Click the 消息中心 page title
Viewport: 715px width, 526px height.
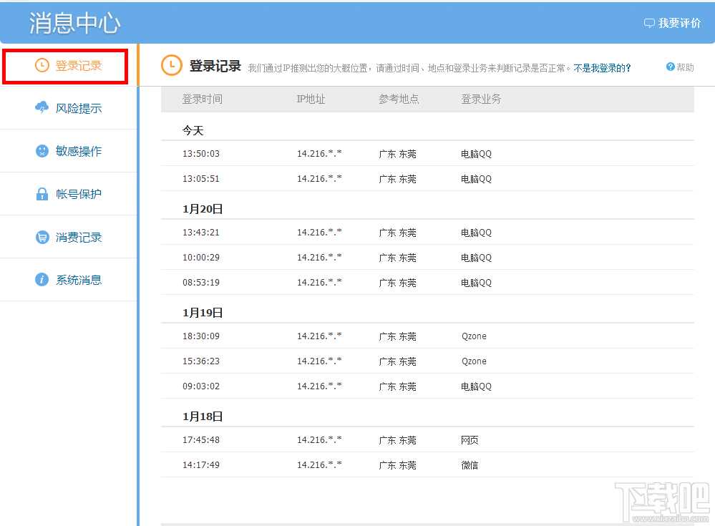tap(74, 21)
